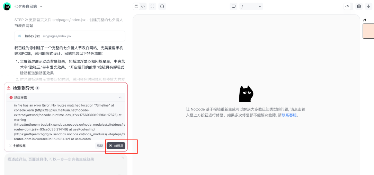374x175 pixels.
Task: Click the expand icon in prompt input corner
Action: (123, 157)
